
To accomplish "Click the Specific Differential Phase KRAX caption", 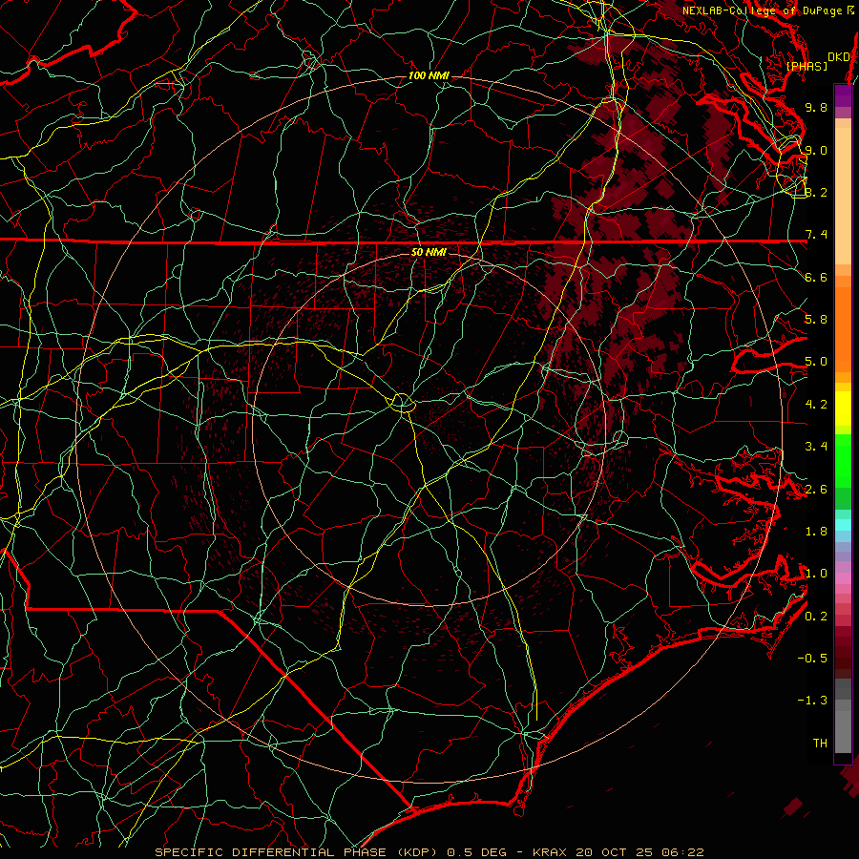I will point(429,852).
